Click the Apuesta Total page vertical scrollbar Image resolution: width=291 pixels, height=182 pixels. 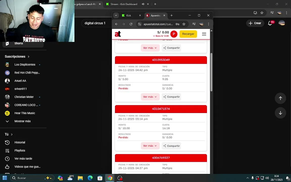click(x=211, y=72)
